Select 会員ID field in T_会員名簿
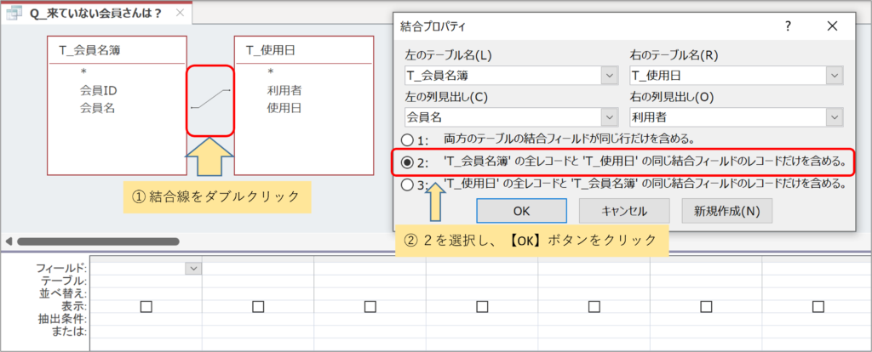Image resolution: width=872 pixels, height=352 pixels. pyautogui.click(x=99, y=90)
